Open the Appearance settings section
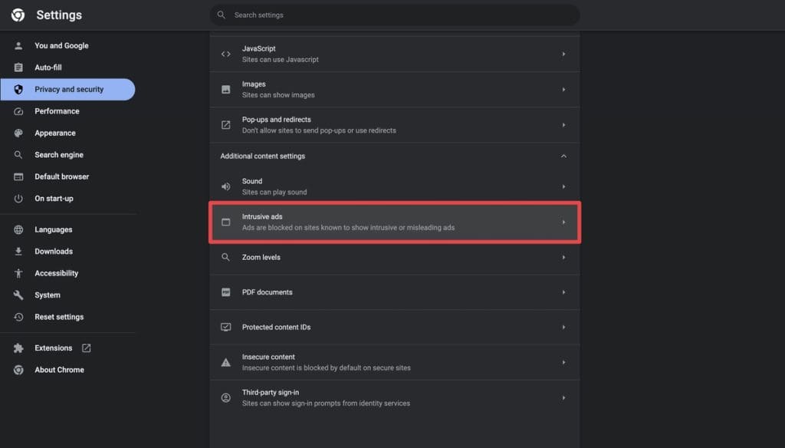 click(55, 133)
